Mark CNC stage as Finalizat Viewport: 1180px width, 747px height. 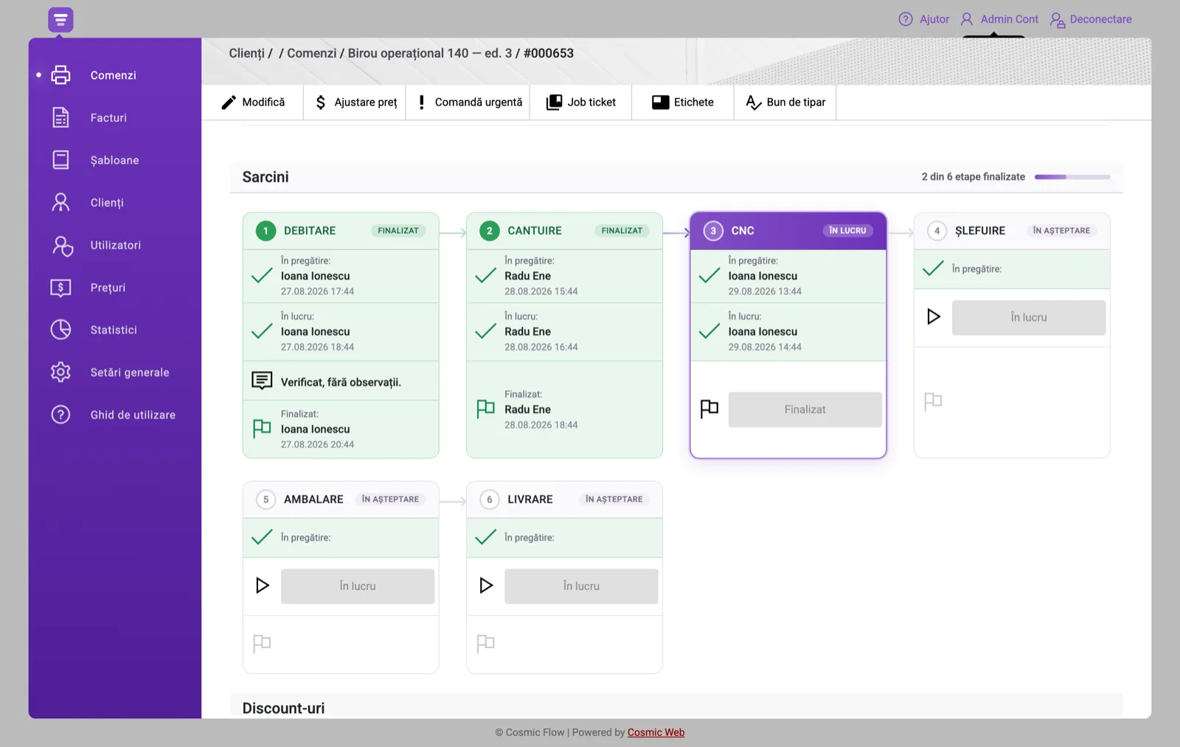[805, 409]
